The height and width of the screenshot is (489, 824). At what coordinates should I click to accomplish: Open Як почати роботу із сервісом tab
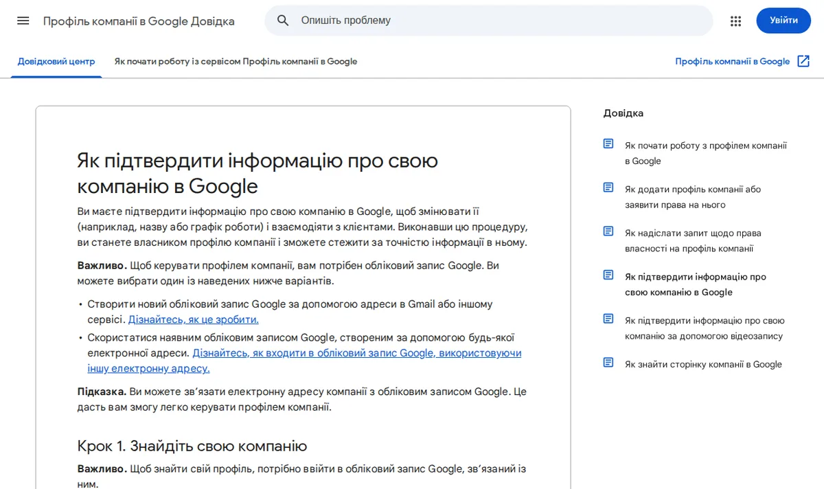point(236,61)
